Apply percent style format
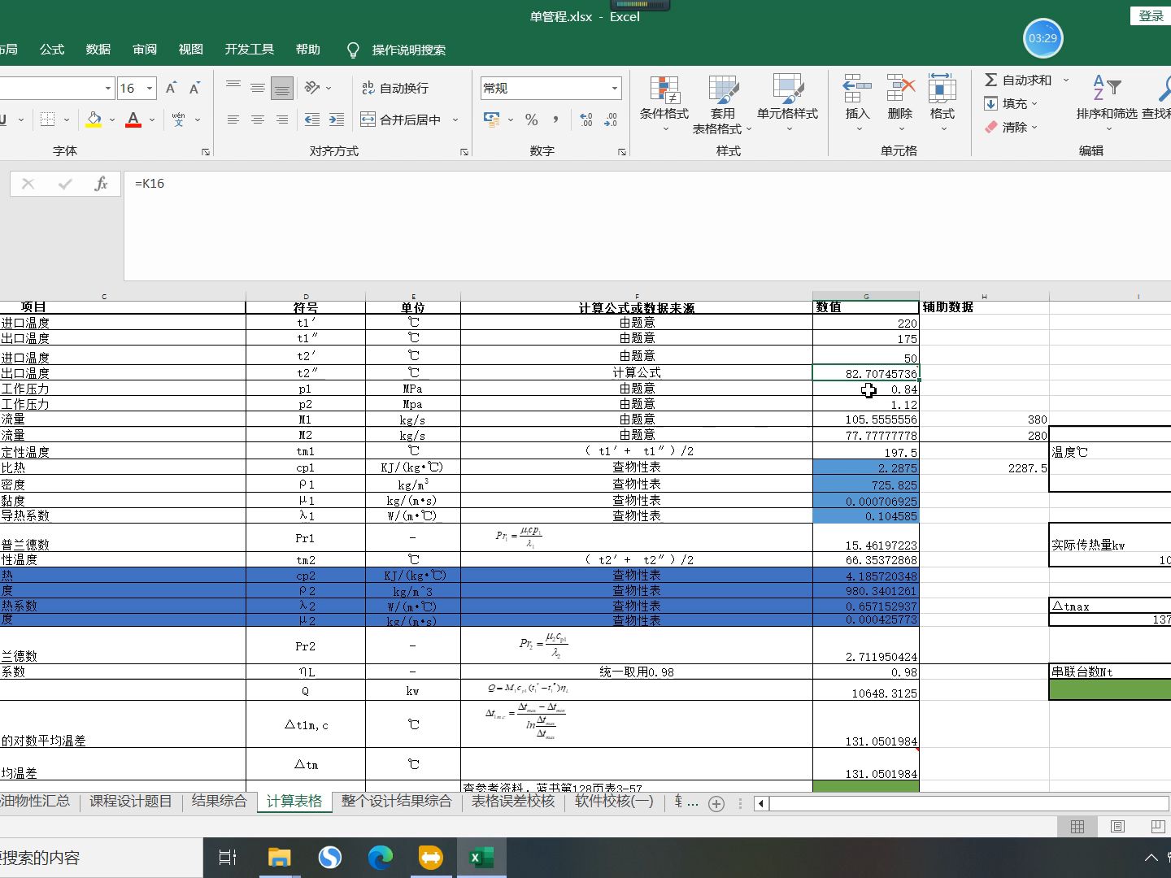 coord(532,120)
